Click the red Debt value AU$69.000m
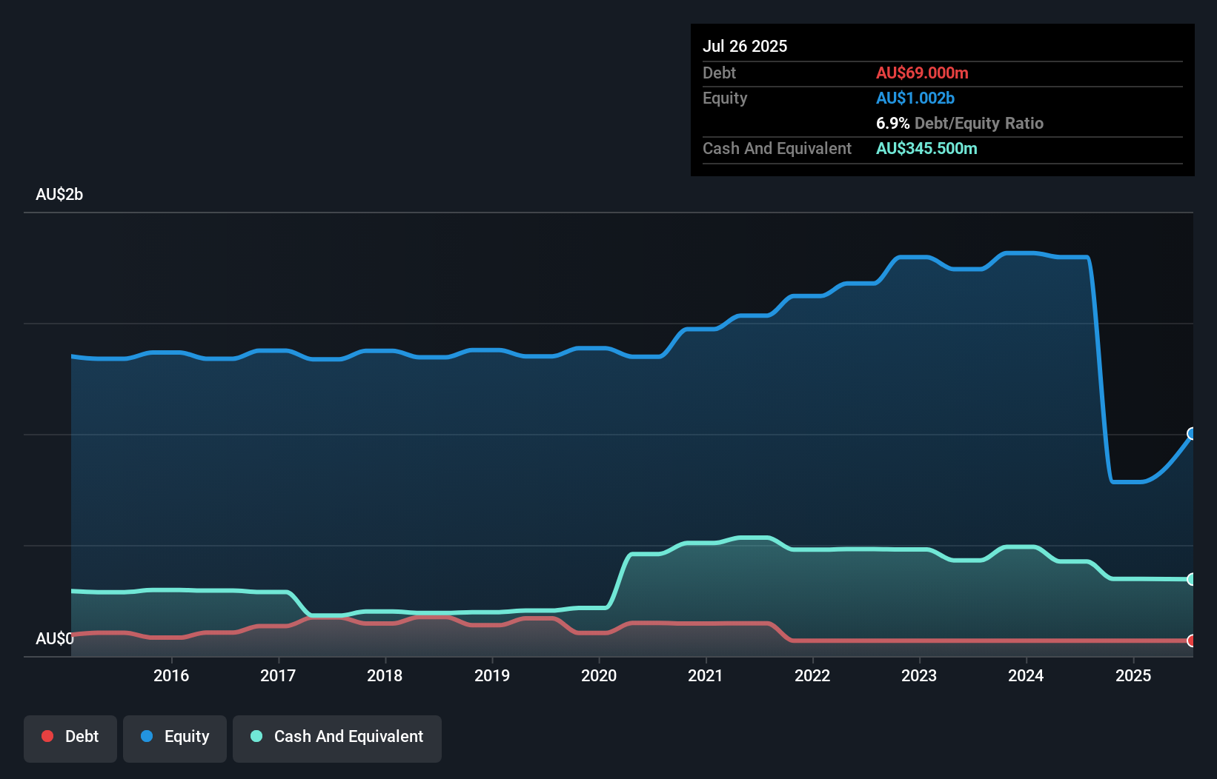Viewport: 1217px width, 779px height. (923, 73)
